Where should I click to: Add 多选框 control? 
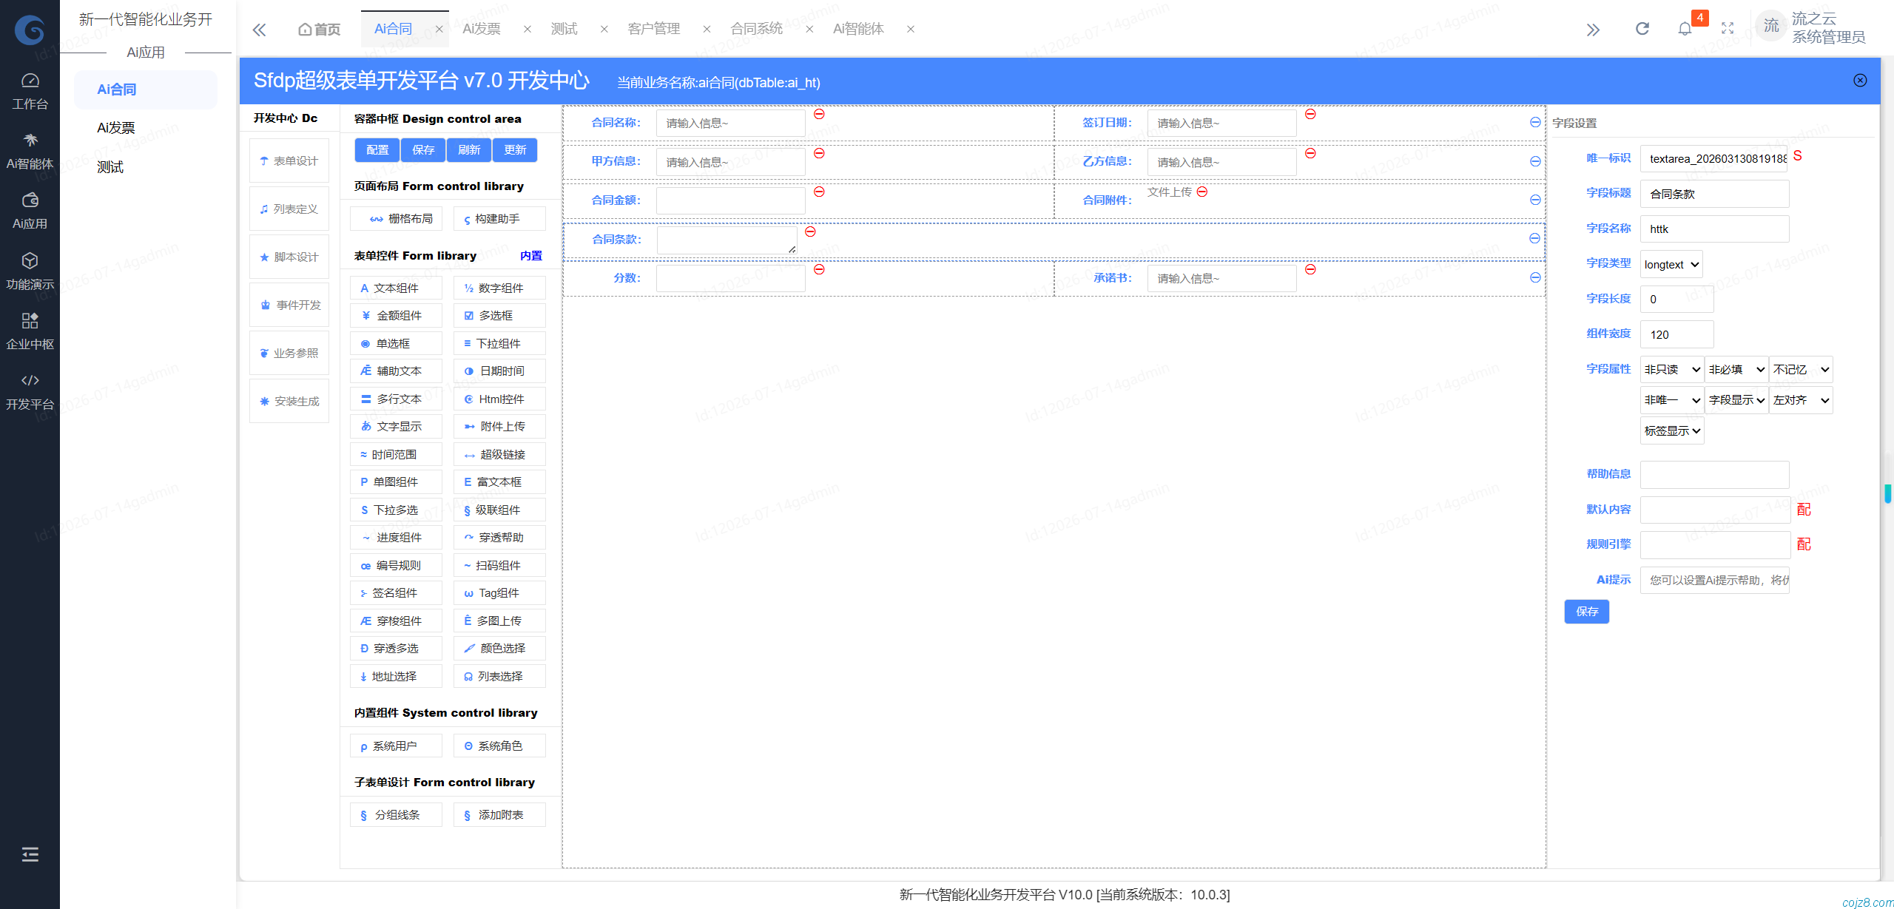[499, 316]
